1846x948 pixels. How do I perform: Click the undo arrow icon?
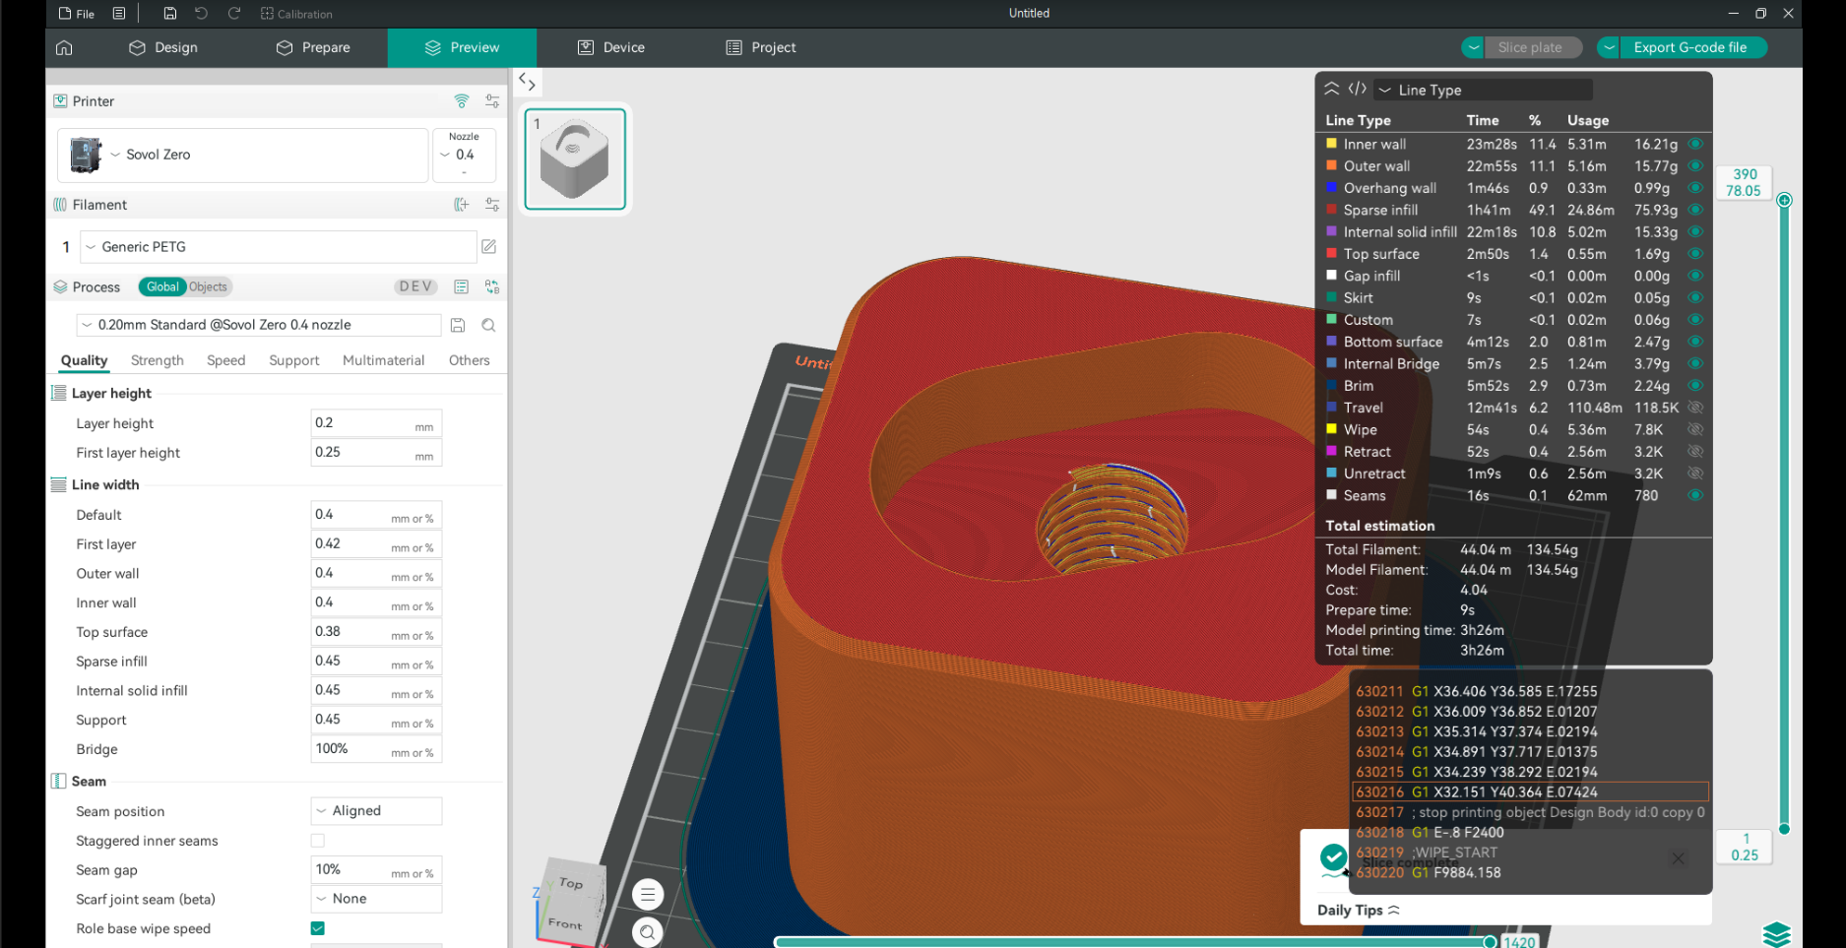202,14
